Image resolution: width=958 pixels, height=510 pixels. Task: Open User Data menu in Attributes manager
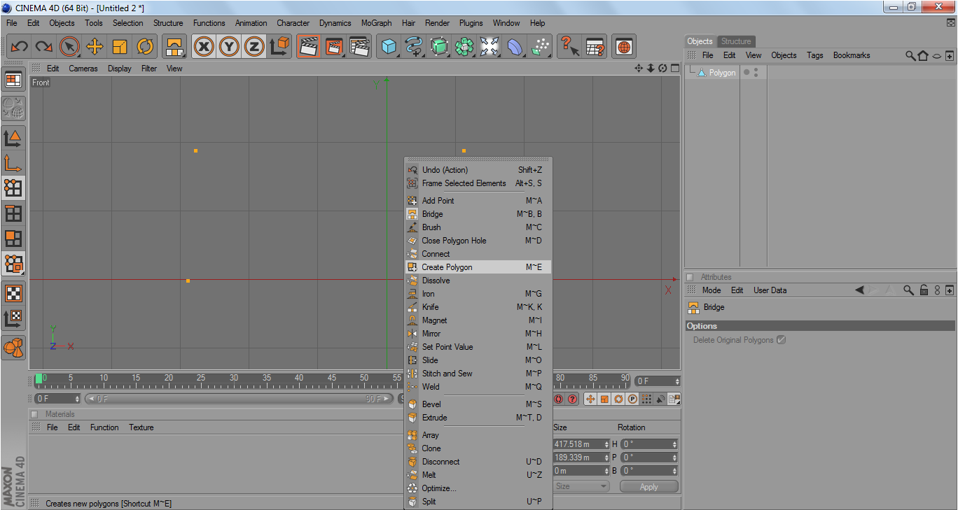(x=770, y=290)
